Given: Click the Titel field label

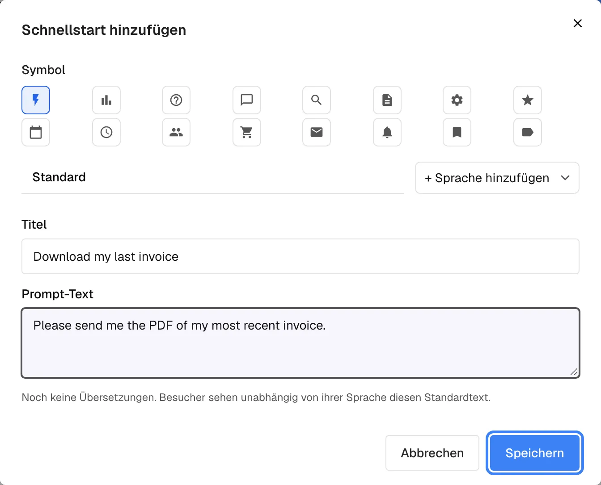Looking at the screenshot, I should click(x=34, y=224).
